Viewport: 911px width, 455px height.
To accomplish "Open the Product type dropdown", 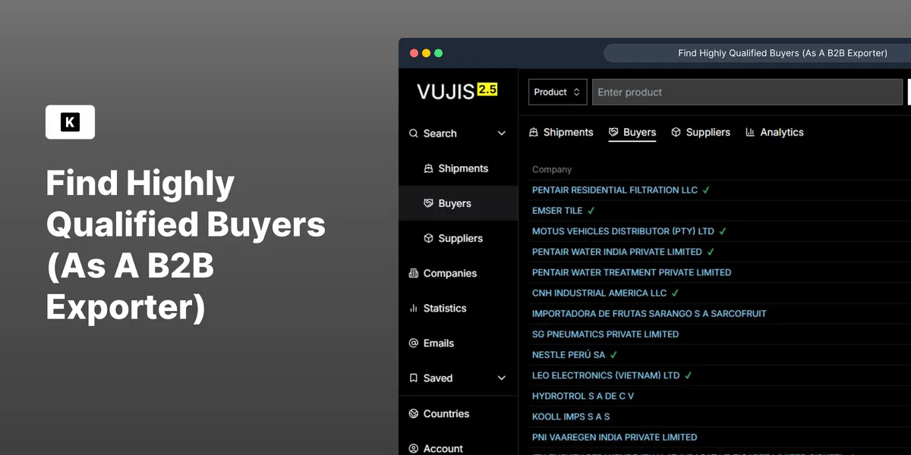I will pyautogui.click(x=557, y=92).
